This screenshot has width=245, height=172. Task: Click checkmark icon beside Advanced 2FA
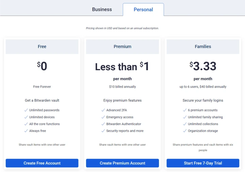[103, 110]
